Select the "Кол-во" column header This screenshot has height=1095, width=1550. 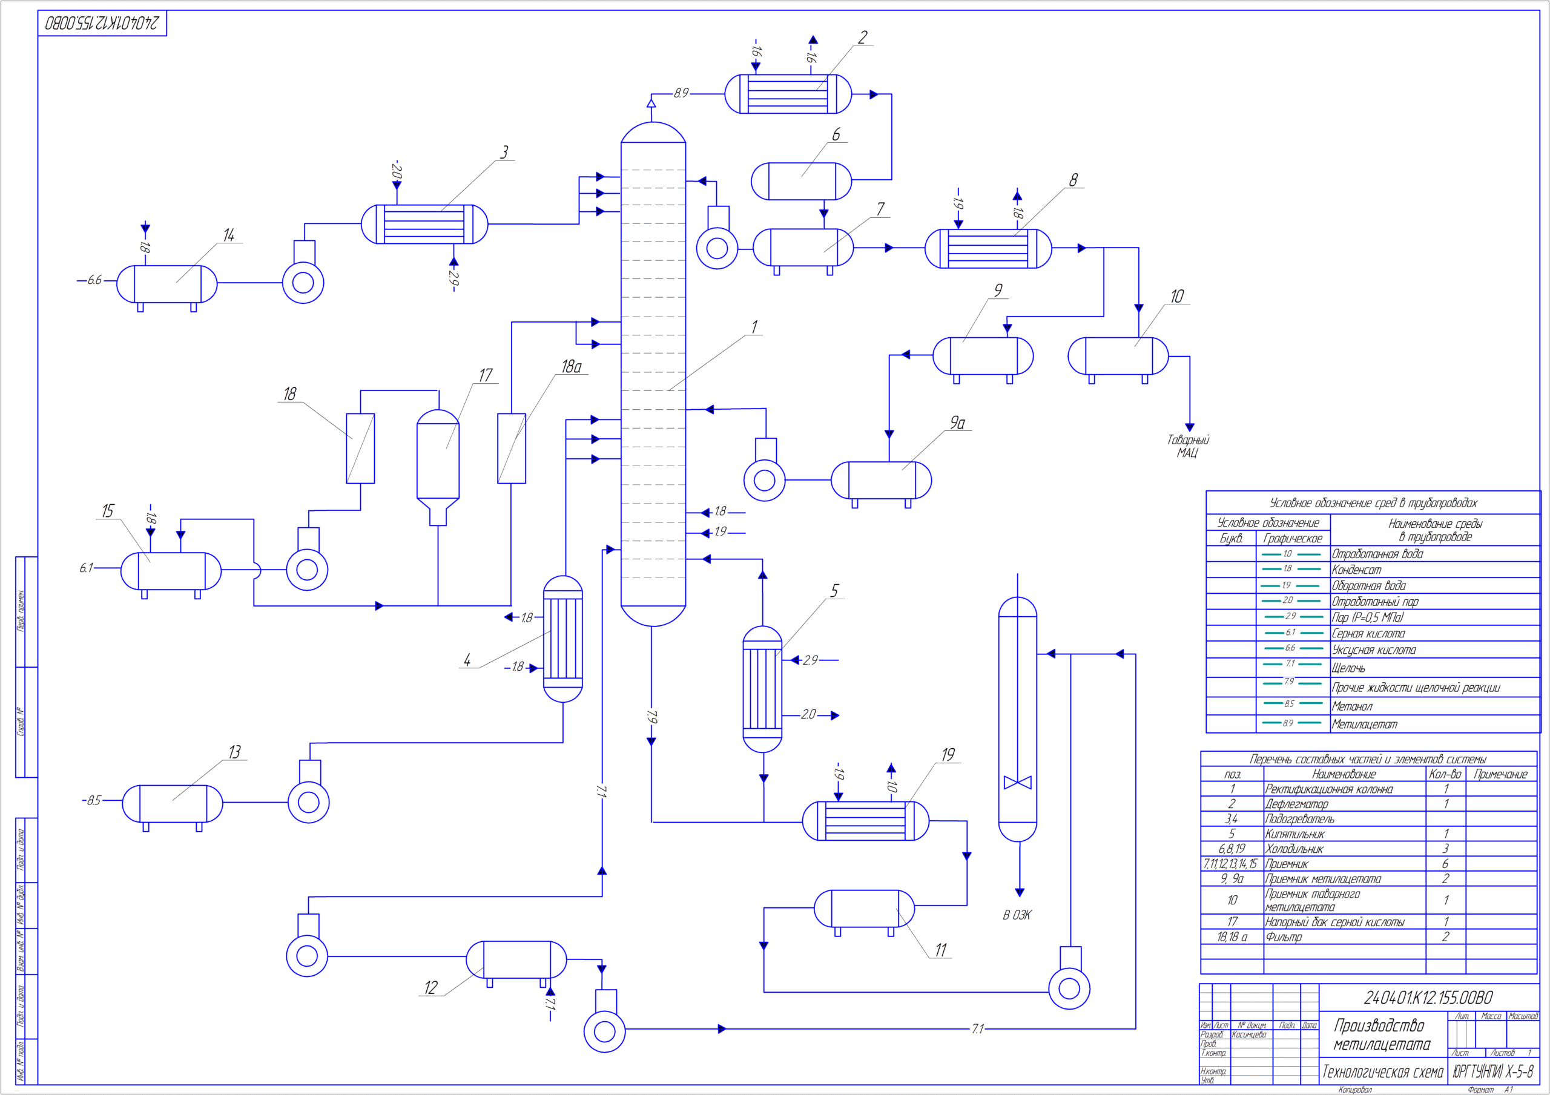[x=1445, y=774]
